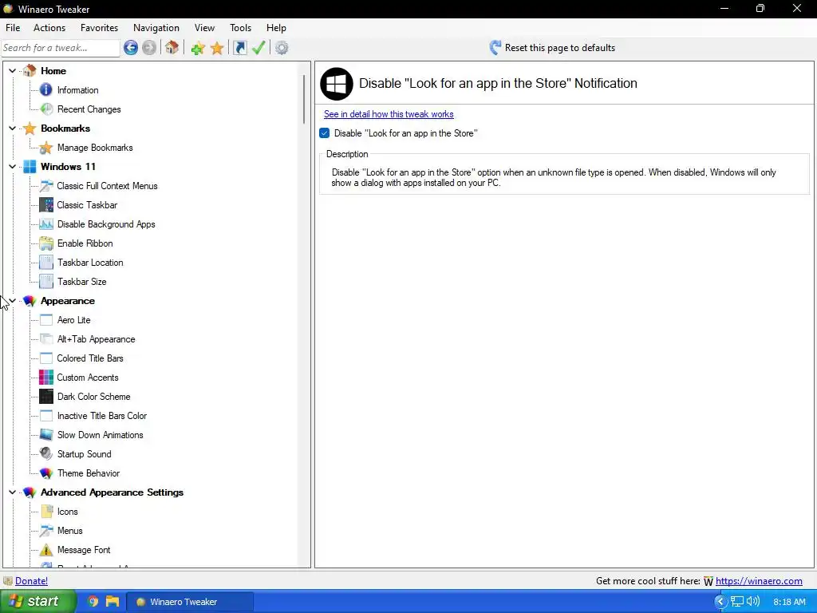
Task: Open the Actions menu
Action: [x=49, y=28]
